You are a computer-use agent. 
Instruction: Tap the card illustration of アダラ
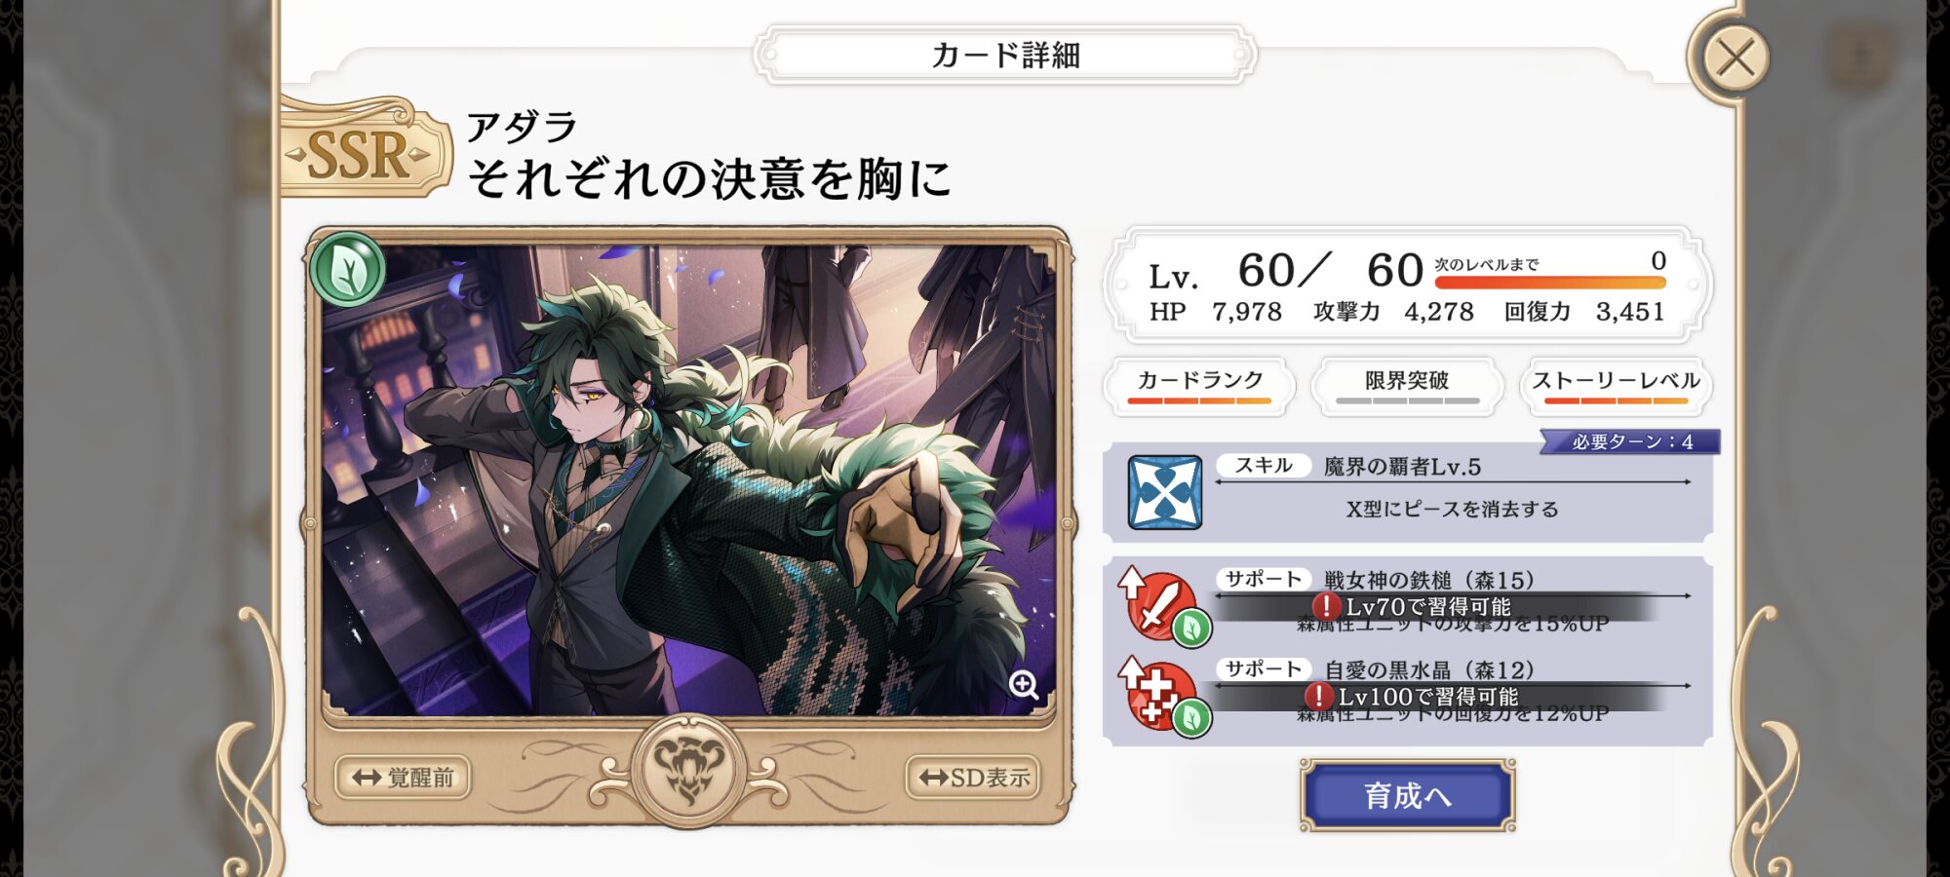point(688,479)
